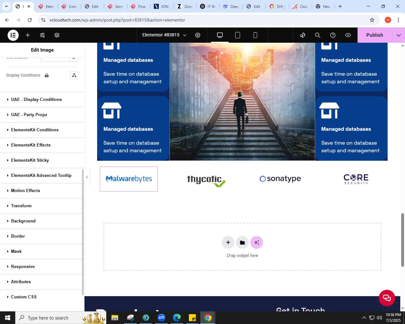The image size is (405, 324).
Task: Click the page vertical scrollbar thumb
Action: tap(402, 240)
